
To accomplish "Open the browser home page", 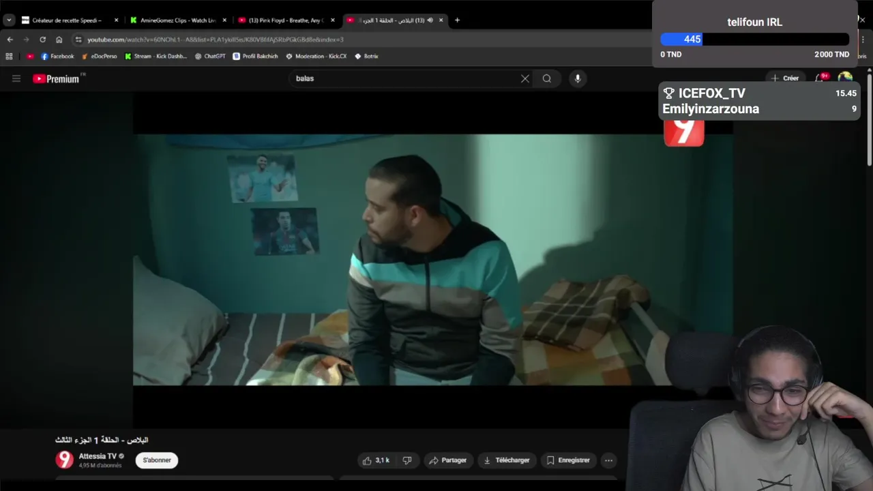I will 59,40.
